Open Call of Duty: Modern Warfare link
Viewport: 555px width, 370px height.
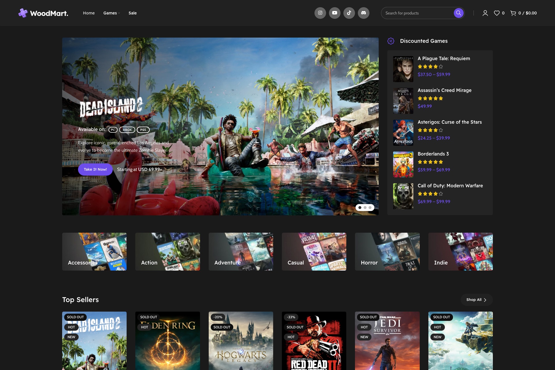(450, 186)
